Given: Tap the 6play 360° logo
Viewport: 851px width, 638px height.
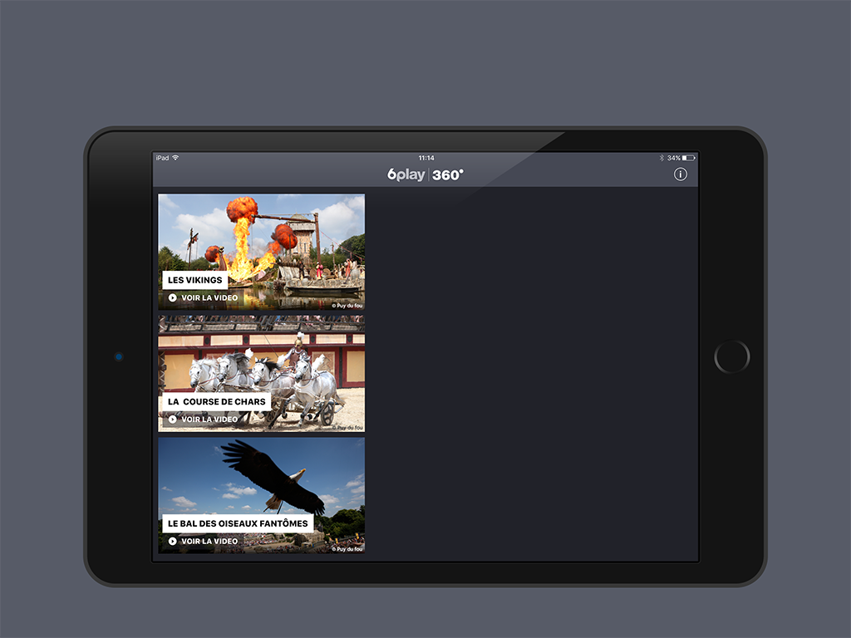Looking at the screenshot, I should pos(425,174).
